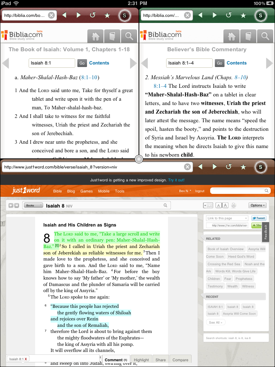Screen dimensions: 275x367
Task: Open Biblia search in the right pane
Action: point(265,37)
